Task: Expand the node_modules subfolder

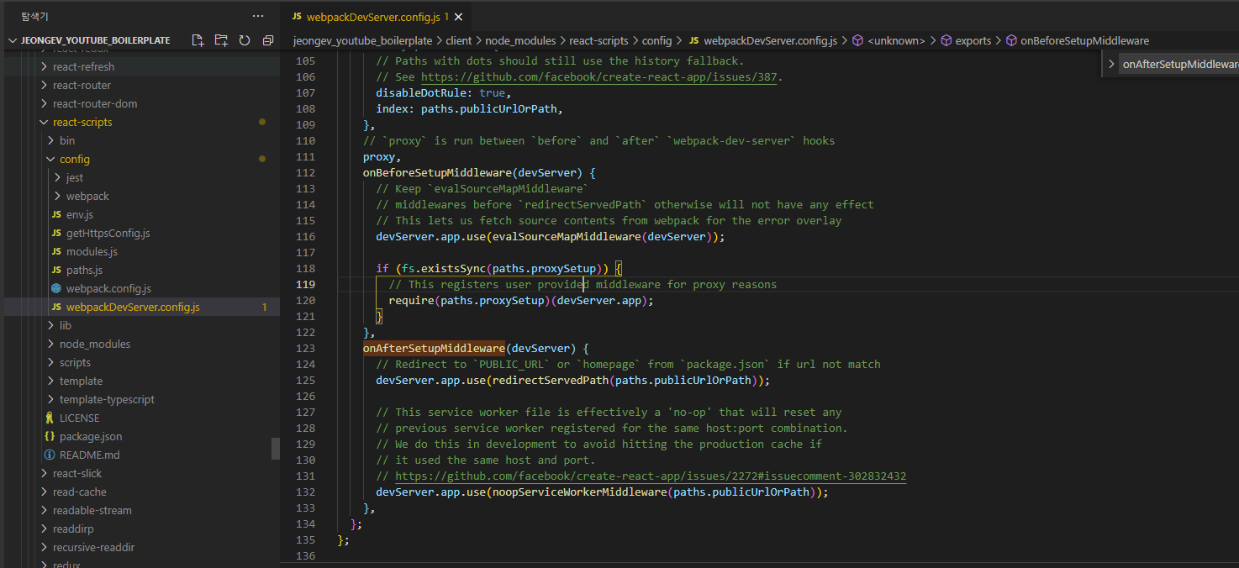Action: pyautogui.click(x=141, y=344)
